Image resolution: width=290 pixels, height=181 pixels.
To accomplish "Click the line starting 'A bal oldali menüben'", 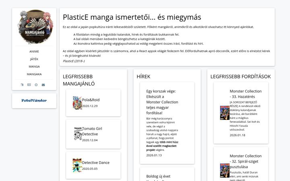I will (120, 39).
